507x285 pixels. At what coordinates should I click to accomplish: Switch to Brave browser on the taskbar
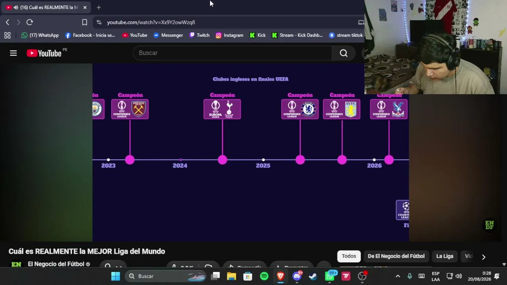(280, 276)
